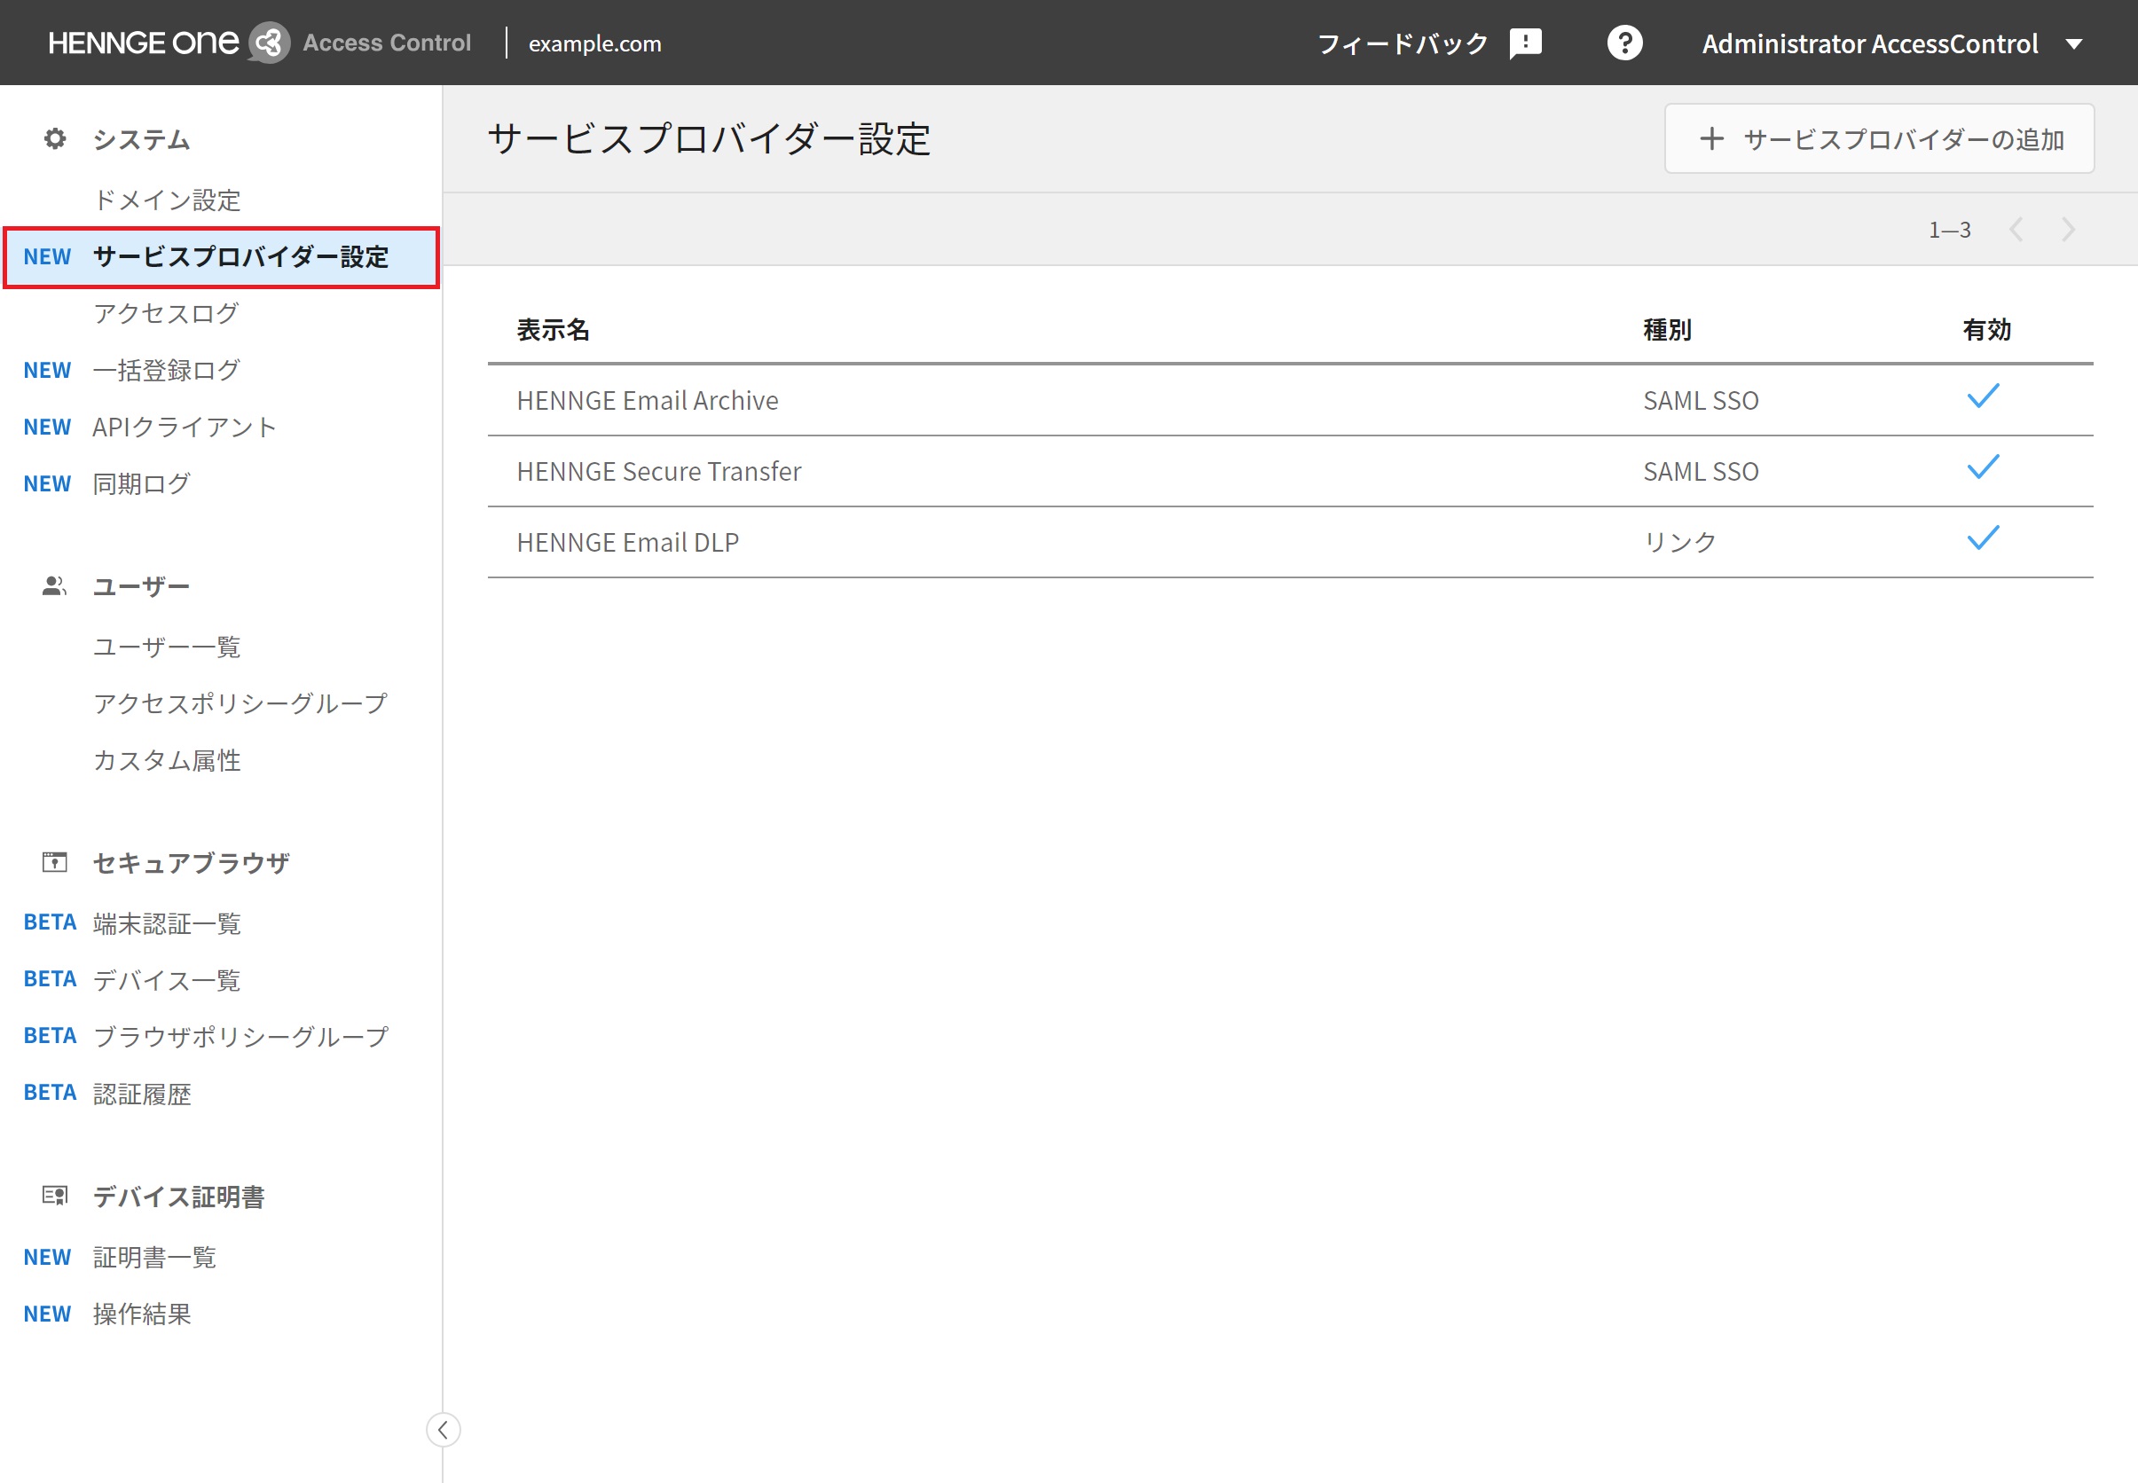Click SAML SSO type for HENNGE Secure Transfer
Viewport: 2138px width, 1483px height.
pos(1701,471)
